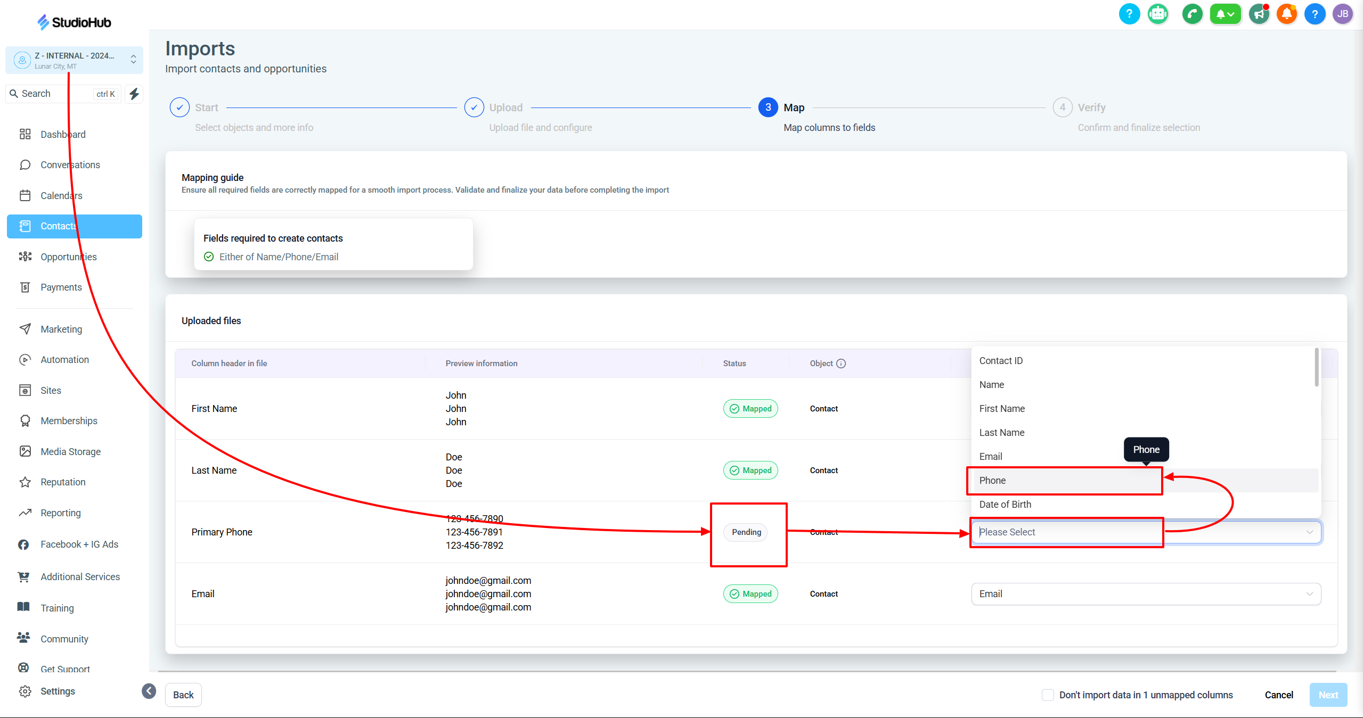Viewport: 1363px width, 718px height.
Task: Expand the Z - INTERNAL account switcher
Action: click(x=75, y=60)
